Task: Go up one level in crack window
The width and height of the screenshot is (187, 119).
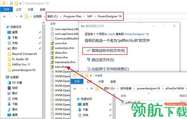Action: (x=92, y=89)
